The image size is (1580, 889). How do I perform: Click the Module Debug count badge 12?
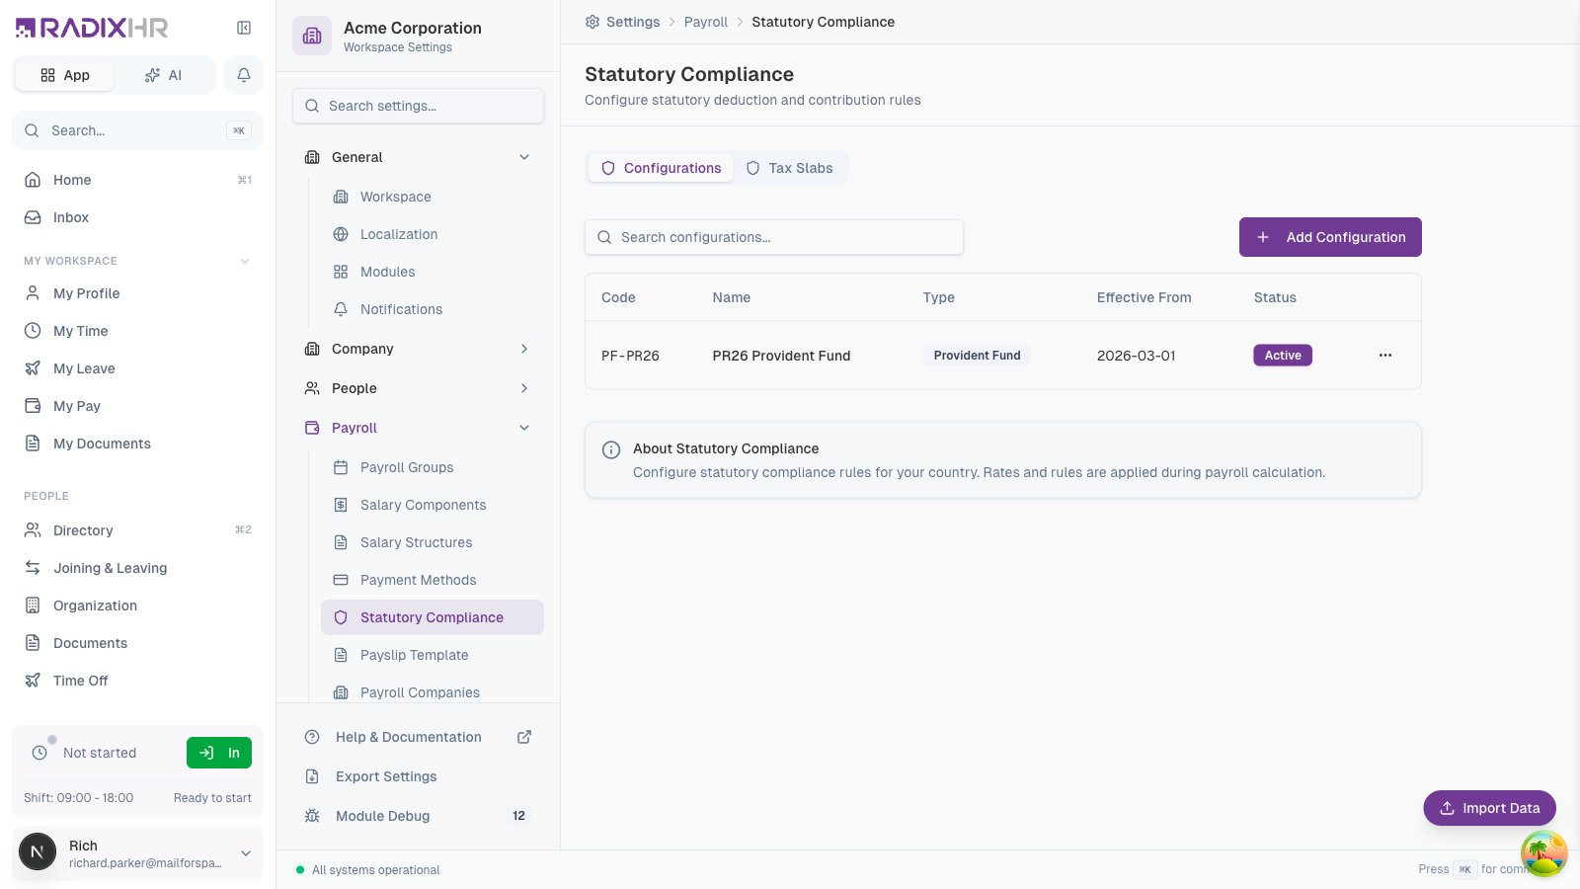[518, 816]
